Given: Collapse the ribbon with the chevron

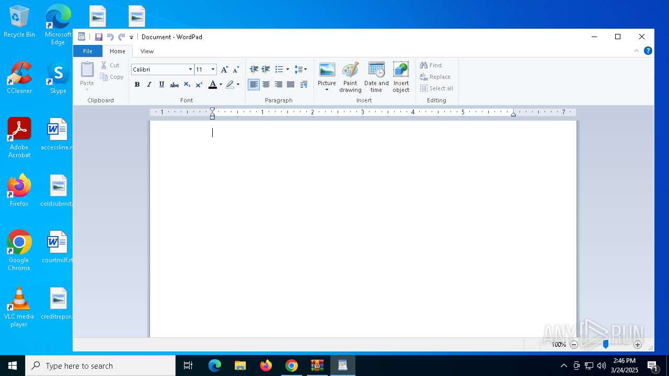Looking at the screenshot, I should pyautogui.click(x=636, y=51).
